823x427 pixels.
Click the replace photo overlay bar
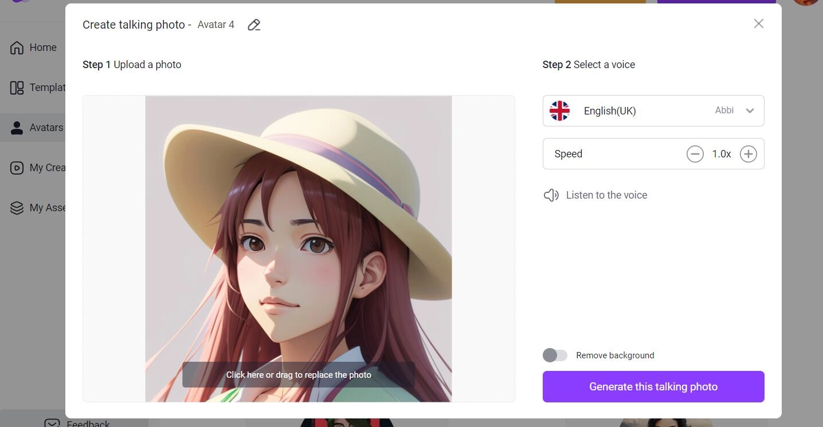pyautogui.click(x=298, y=375)
